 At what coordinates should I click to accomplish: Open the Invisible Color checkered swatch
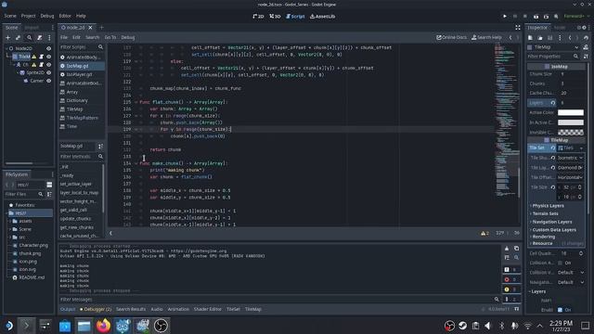pos(571,132)
